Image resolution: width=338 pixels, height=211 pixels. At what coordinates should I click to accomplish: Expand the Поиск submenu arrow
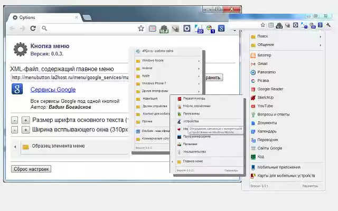click(321, 37)
